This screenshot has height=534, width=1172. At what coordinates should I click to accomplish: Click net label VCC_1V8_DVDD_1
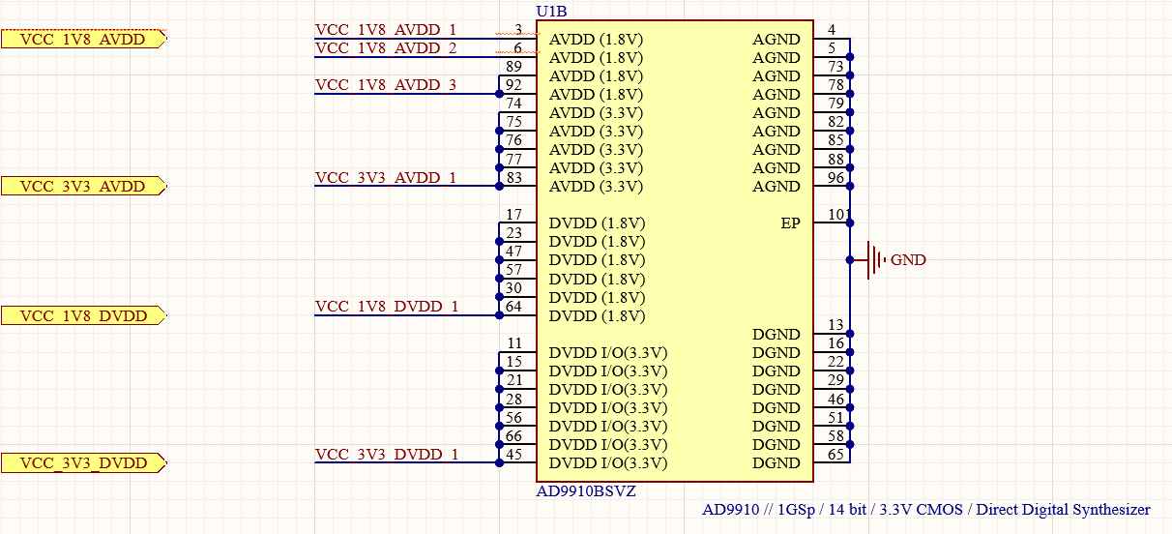[x=387, y=307]
